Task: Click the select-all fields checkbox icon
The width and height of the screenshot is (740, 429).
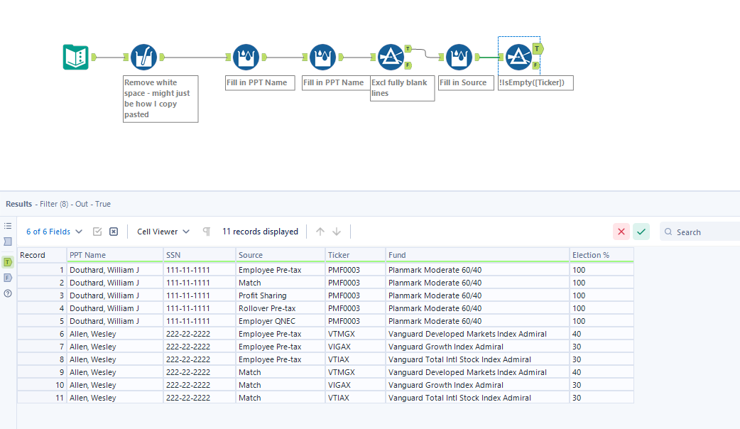Action: [97, 231]
